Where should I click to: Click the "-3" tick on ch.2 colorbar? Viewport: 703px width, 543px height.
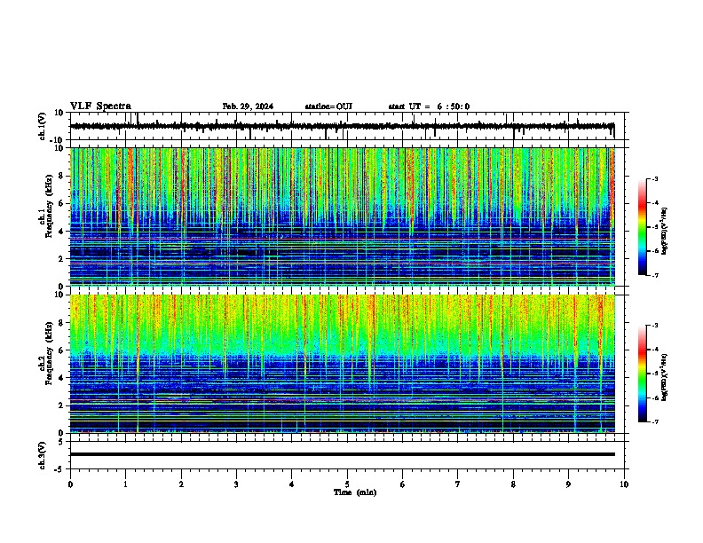tap(655, 326)
